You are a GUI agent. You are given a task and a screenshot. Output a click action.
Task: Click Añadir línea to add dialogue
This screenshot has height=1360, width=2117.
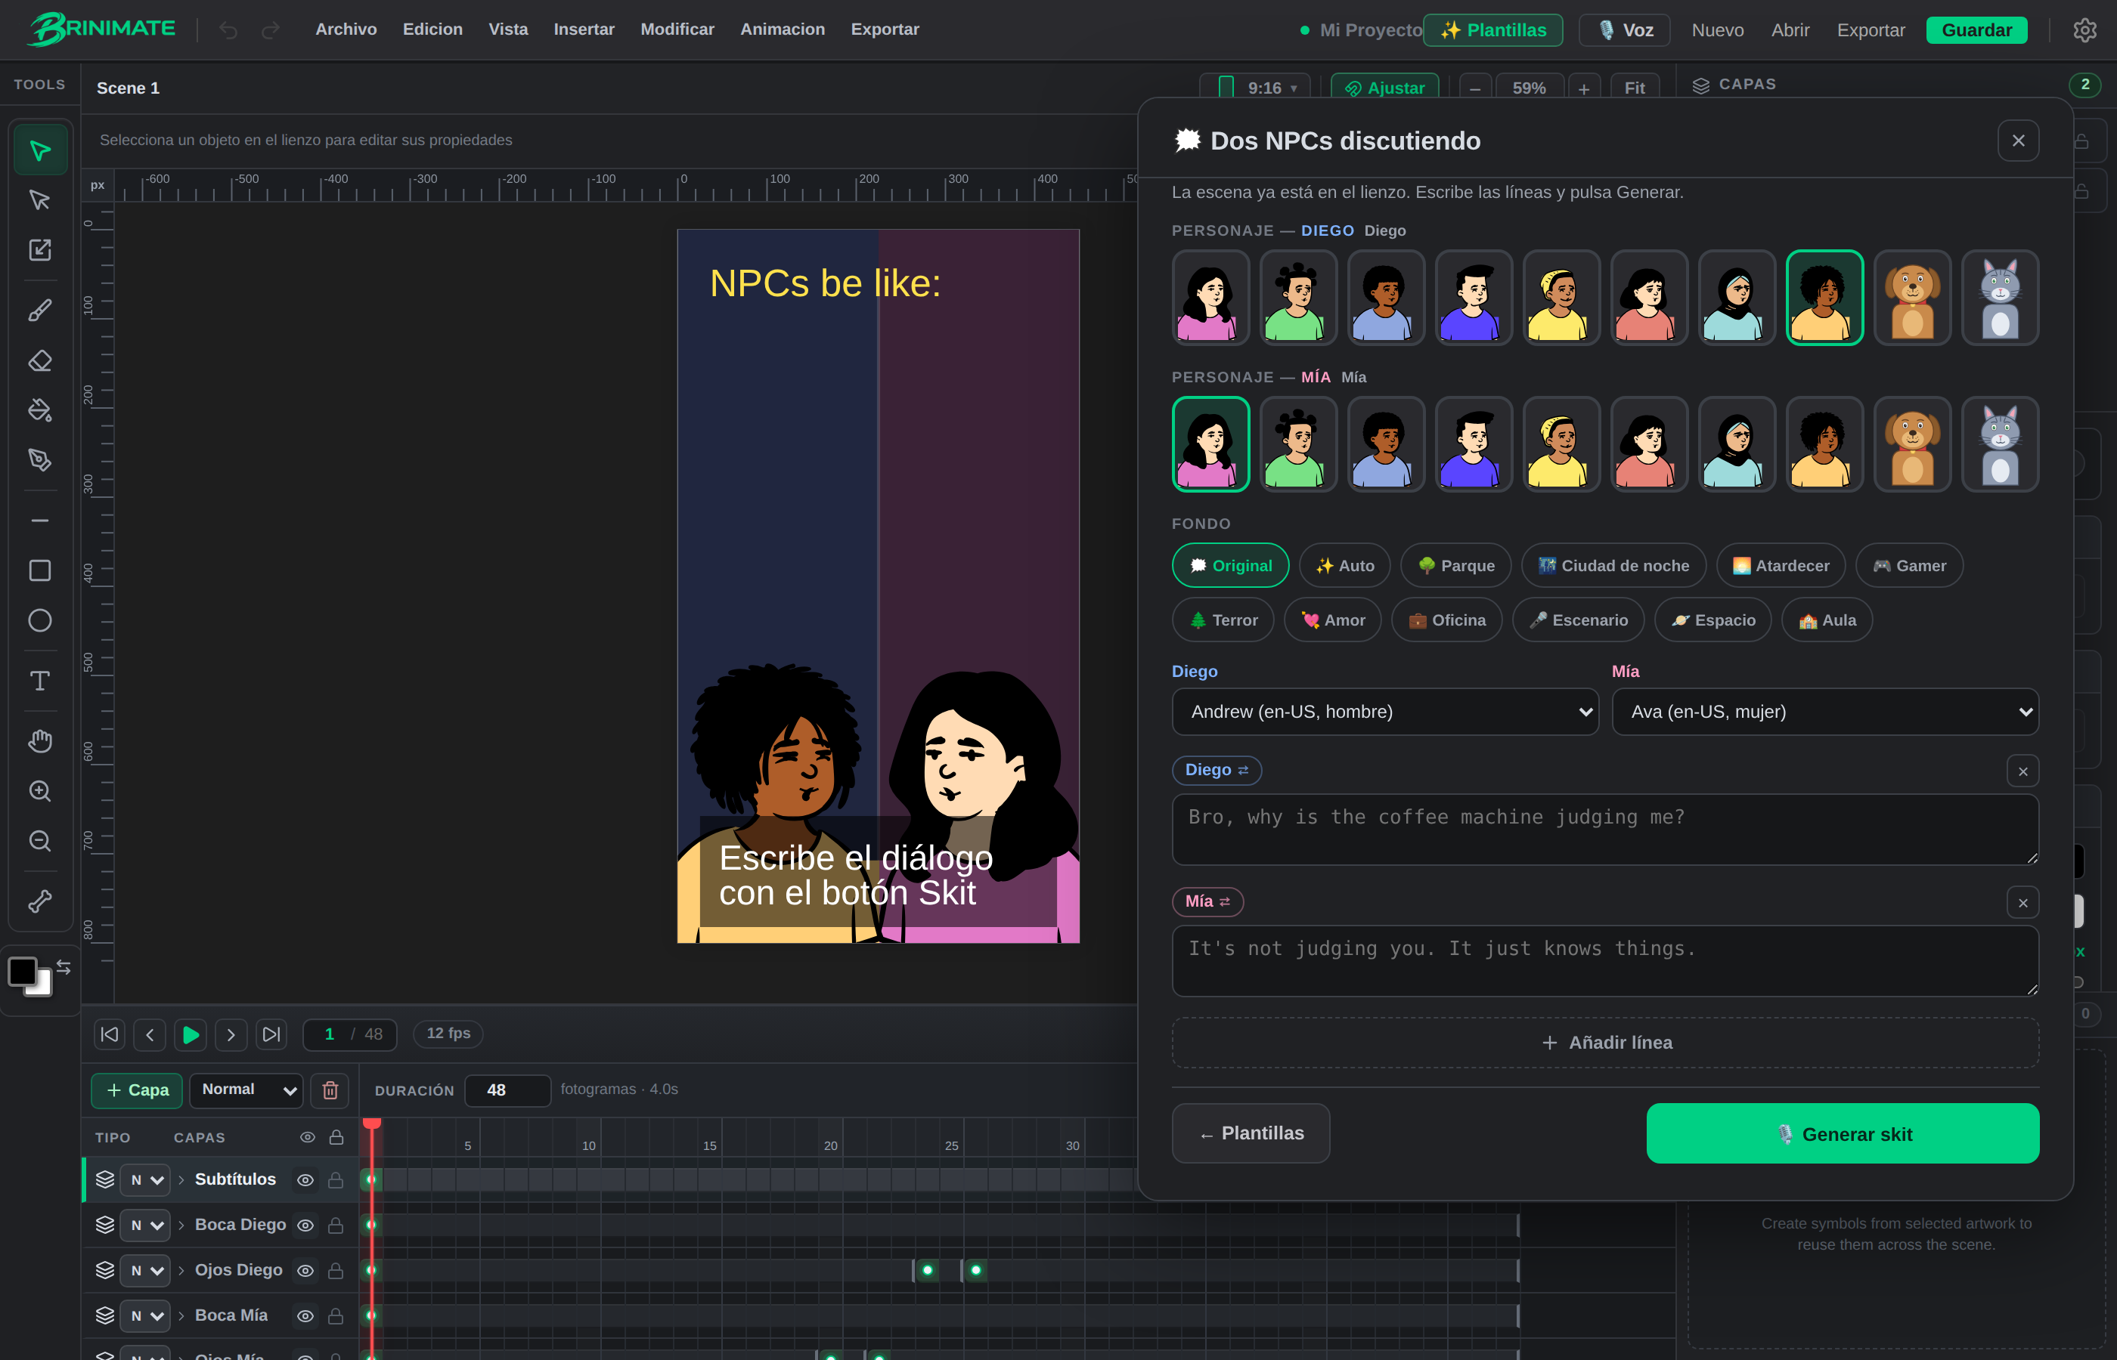click(x=1605, y=1043)
